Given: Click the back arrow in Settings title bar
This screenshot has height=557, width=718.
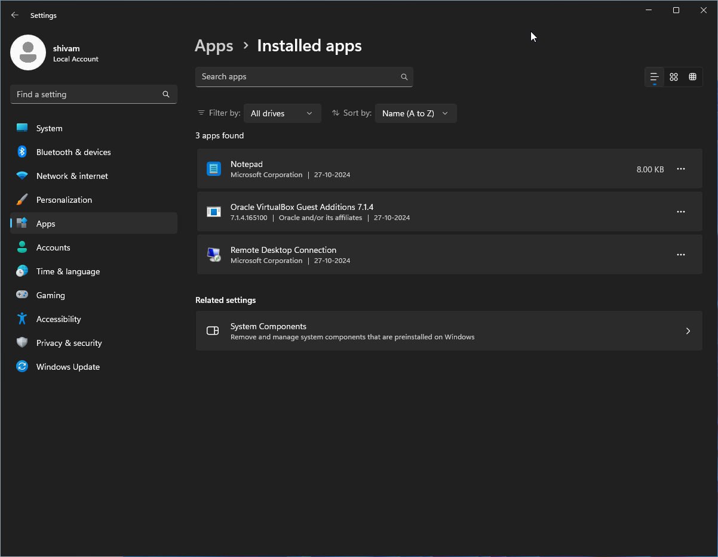Looking at the screenshot, I should pos(15,16).
